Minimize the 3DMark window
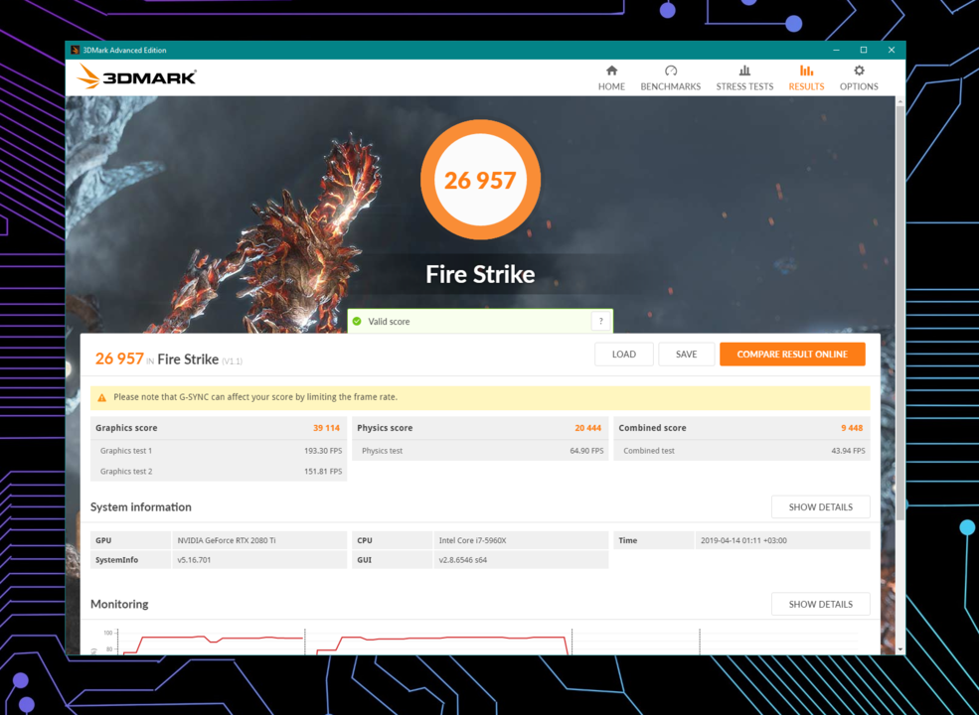This screenshot has width=979, height=715. 836,50
